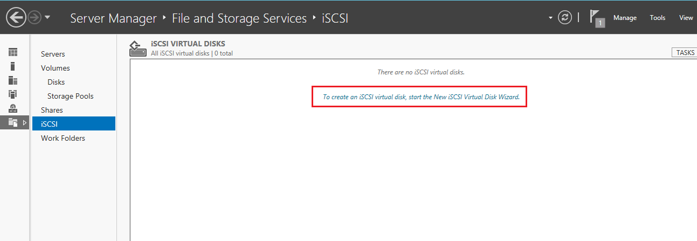
Task: Open the View menu
Action: [686, 18]
